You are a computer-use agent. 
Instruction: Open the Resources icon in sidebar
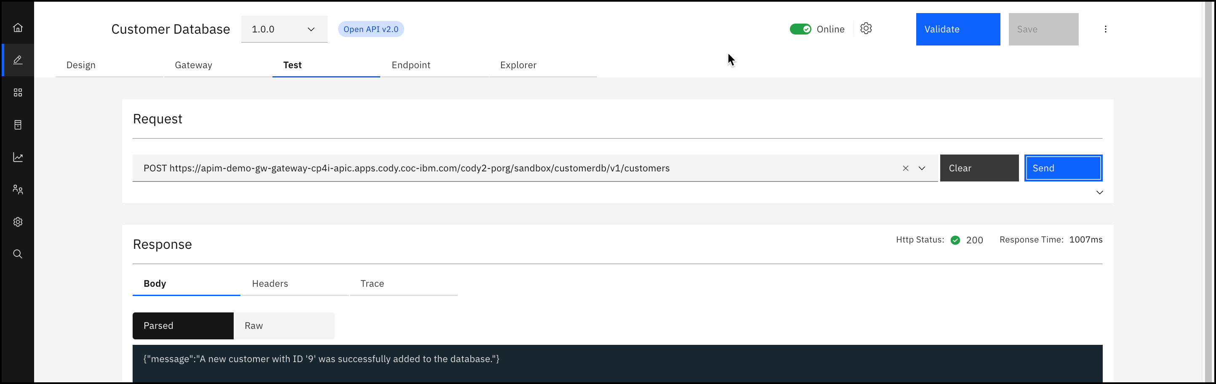pos(18,125)
